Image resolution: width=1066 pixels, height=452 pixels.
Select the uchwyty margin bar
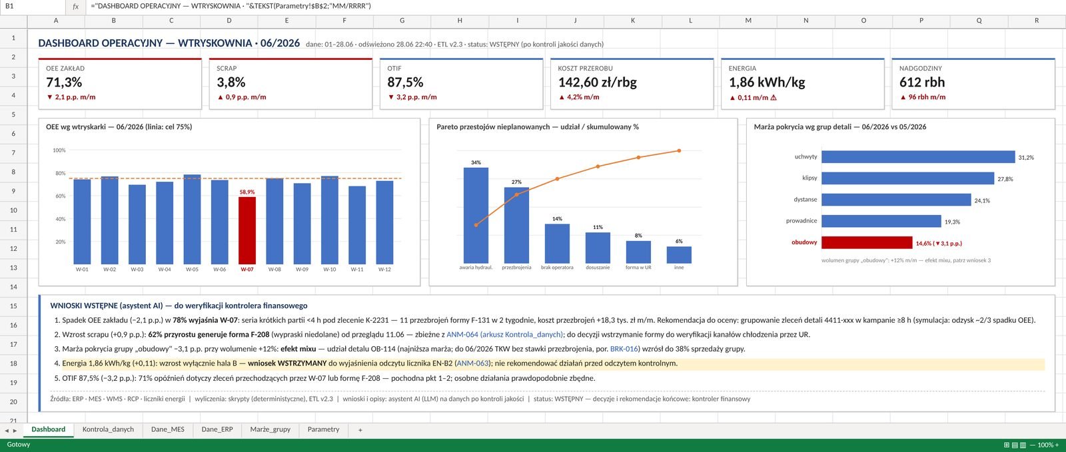click(918, 157)
